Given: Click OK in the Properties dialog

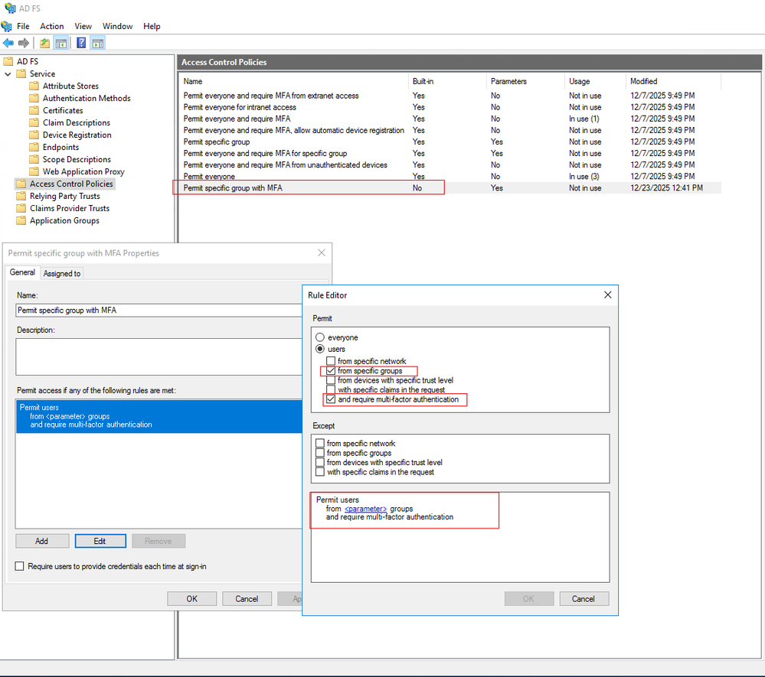Looking at the screenshot, I should (192, 598).
